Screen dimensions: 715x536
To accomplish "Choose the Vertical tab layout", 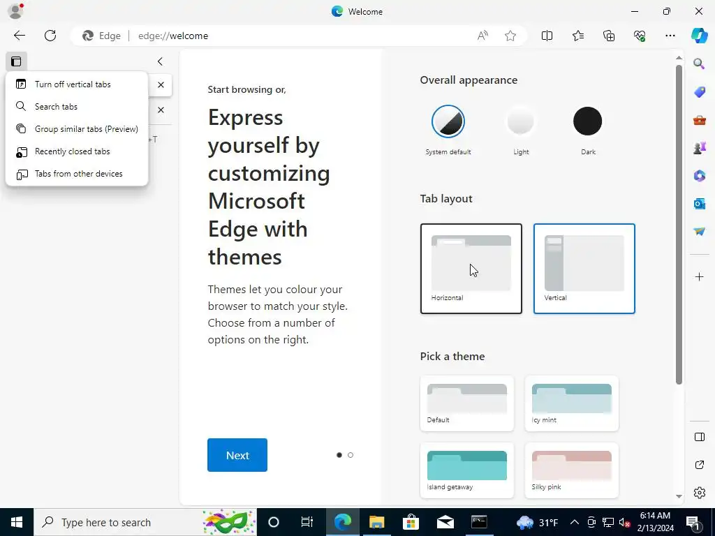I will [584, 269].
